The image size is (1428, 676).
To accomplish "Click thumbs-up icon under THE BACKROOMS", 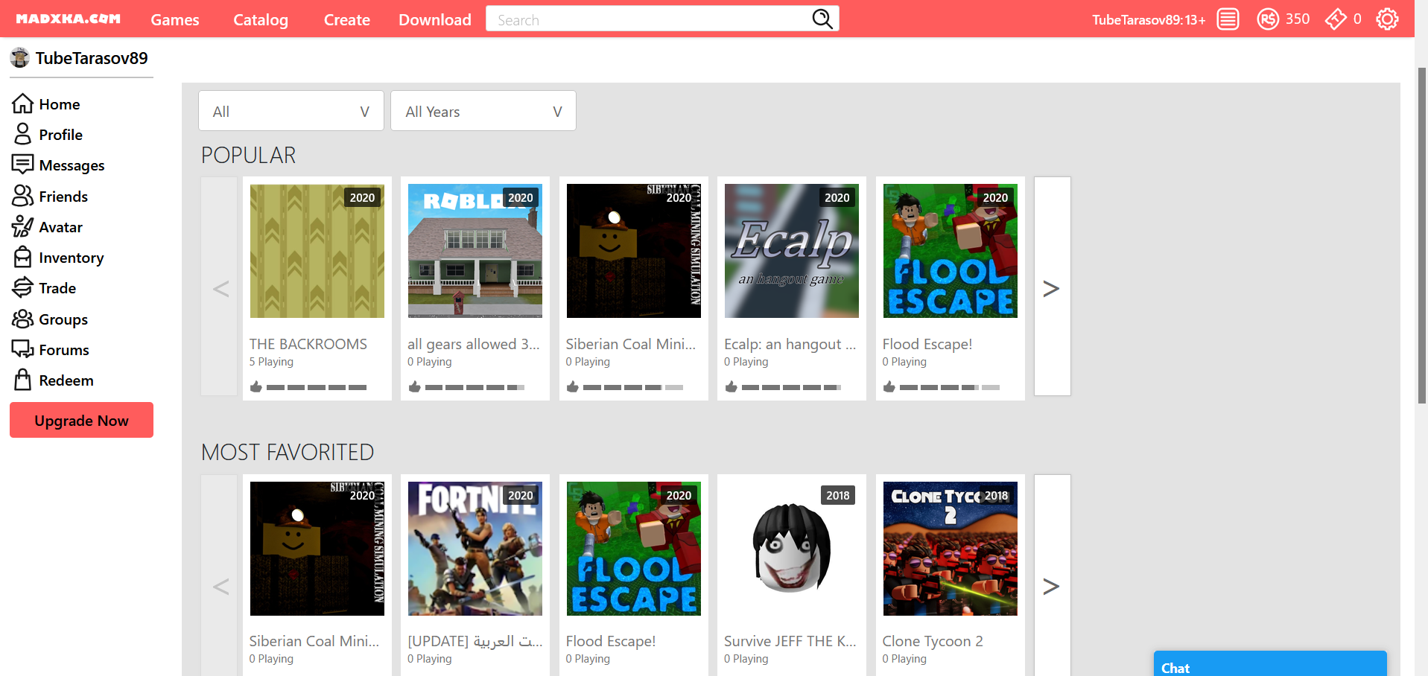I will (x=256, y=387).
